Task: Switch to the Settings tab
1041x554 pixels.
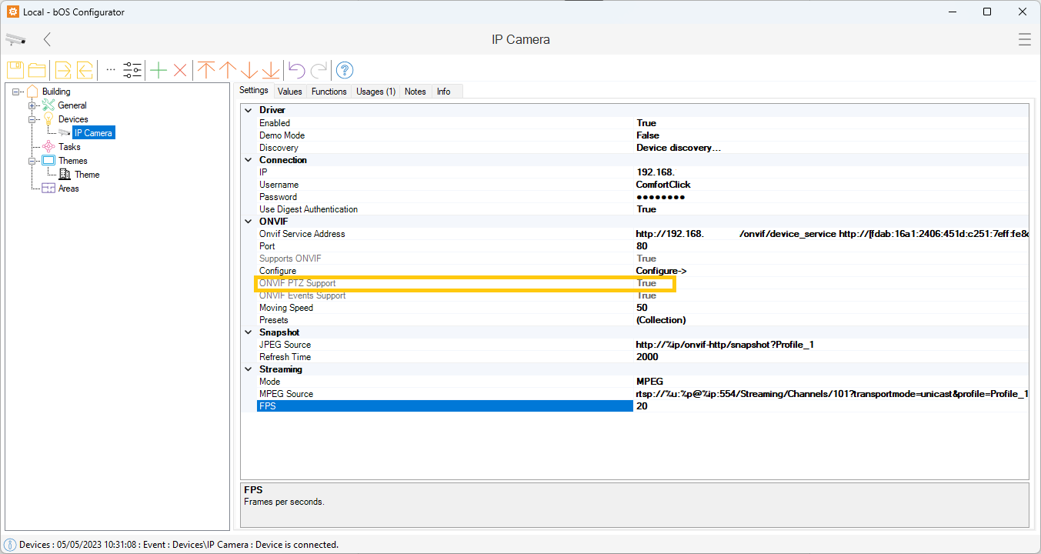Action: (x=254, y=90)
